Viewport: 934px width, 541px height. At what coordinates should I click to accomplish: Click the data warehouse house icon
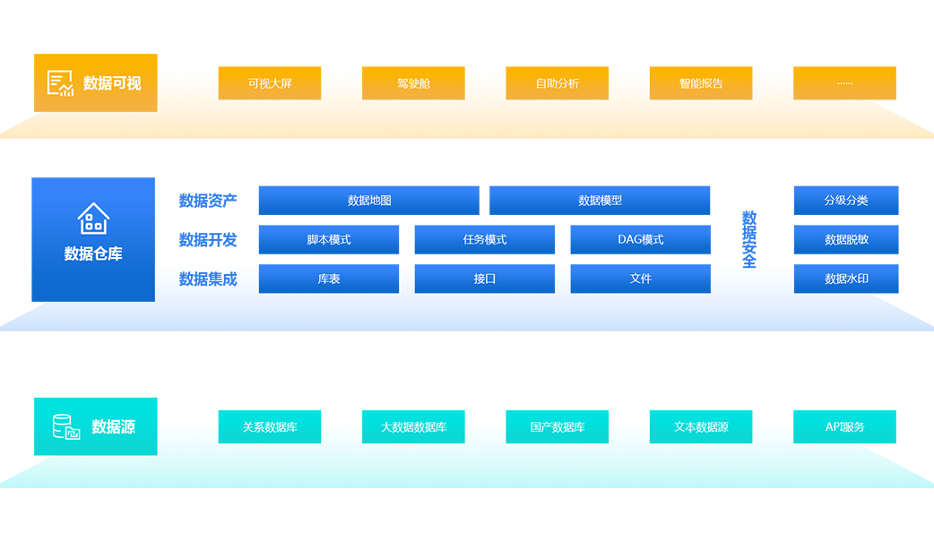tap(93, 219)
